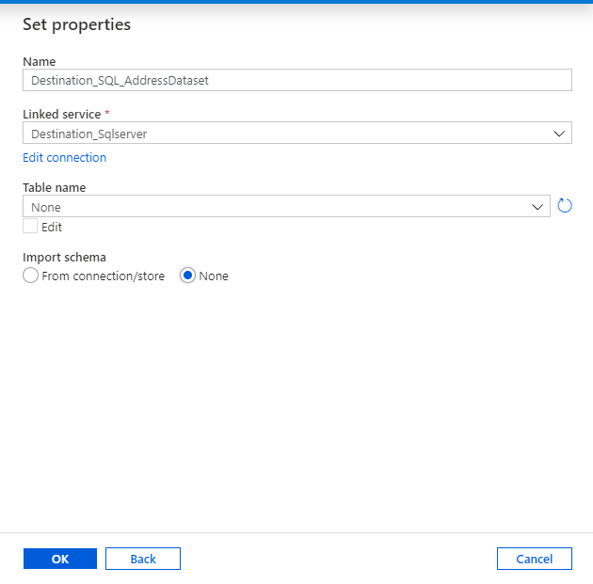Click the None value in Table name box
The width and height of the screenshot is (593, 584).
point(46,207)
